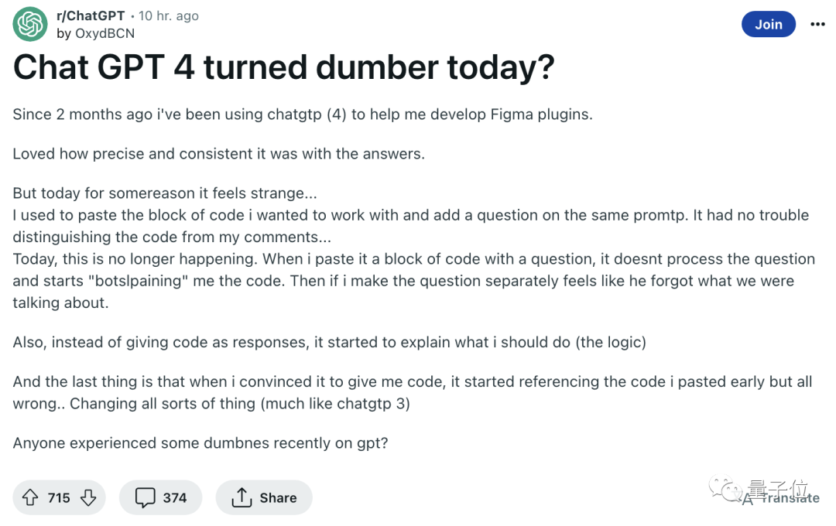The width and height of the screenshot is (836, 526).
Task: Upvote the post with the up arrow
Action: pyautogui.click(x=30, y=497)
